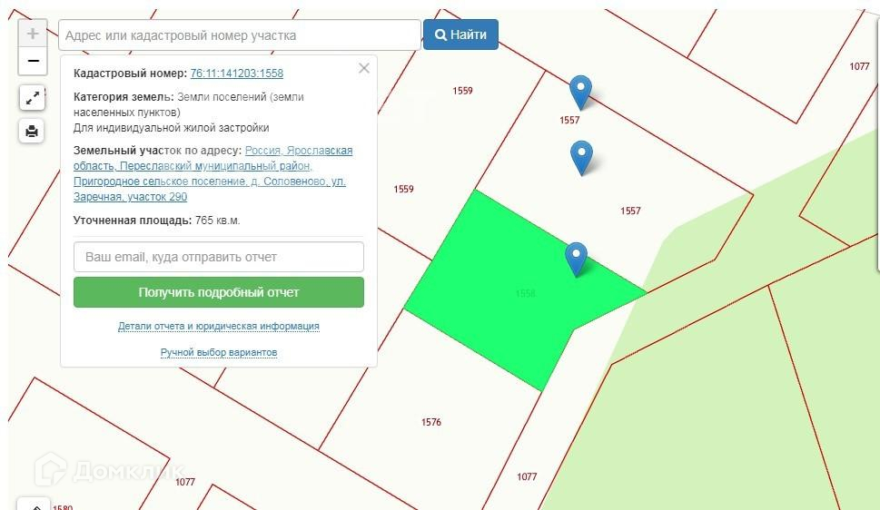Focus the email field for report delivery

(x=219, y=257)
